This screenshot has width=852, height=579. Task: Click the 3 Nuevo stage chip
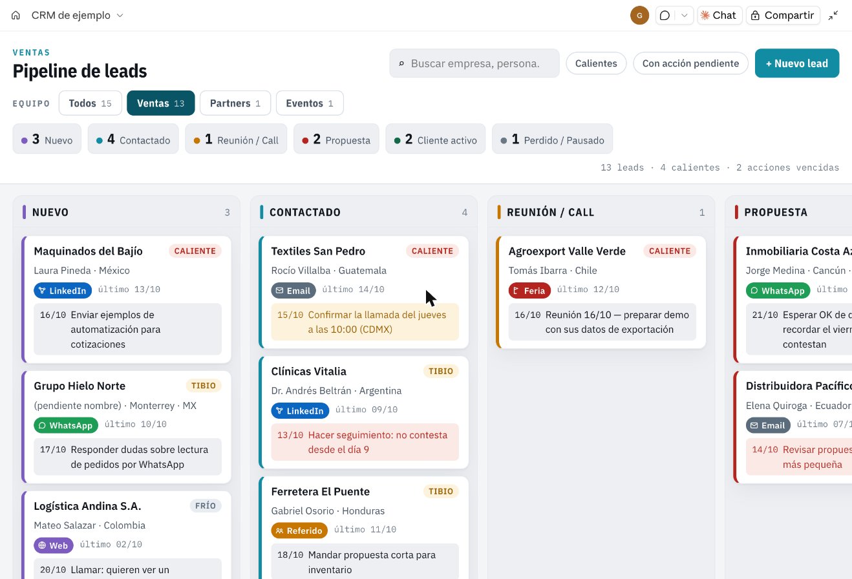pyautogui.click(x=47, y=139)
